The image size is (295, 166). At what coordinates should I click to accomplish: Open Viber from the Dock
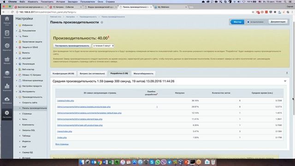(x=164, y=162)
